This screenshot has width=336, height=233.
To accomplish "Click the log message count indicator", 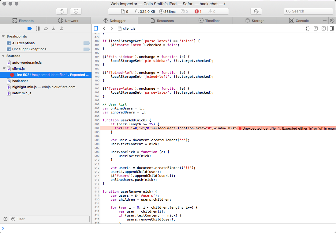I will (184, 11).
